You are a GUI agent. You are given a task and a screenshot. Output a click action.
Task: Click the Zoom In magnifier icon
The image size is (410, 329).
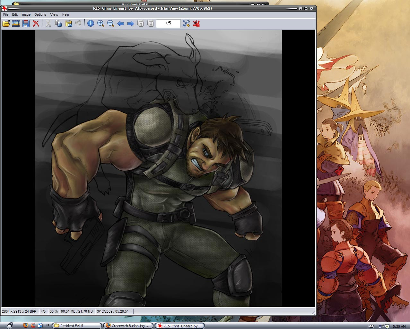[101, 23]
